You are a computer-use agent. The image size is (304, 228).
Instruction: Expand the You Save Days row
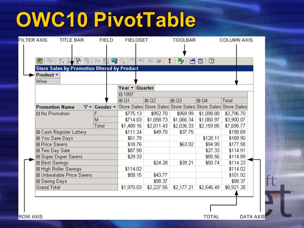coord(38,138)
